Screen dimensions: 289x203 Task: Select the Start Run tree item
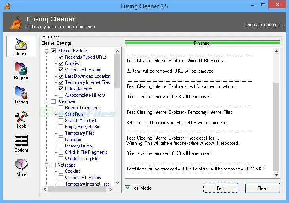74,114
